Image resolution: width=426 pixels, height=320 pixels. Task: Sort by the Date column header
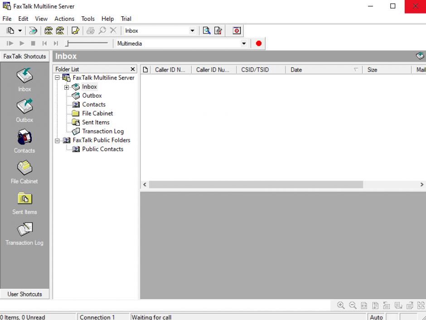(324, 70)
